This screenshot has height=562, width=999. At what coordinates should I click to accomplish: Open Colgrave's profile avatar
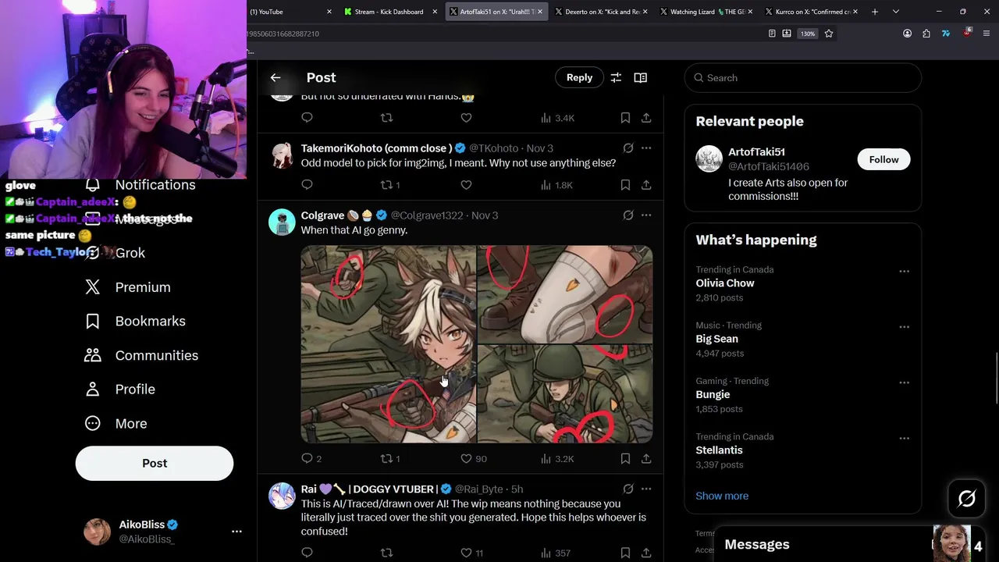coord(282,222)
